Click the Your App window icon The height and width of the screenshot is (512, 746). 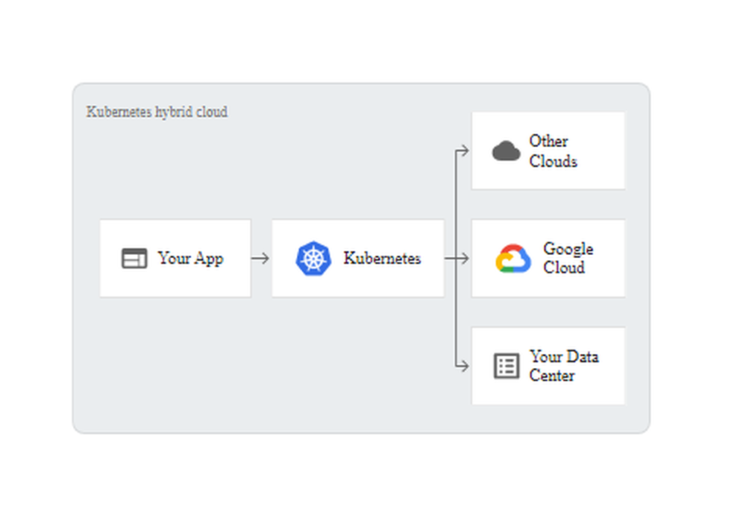point(134,258)
